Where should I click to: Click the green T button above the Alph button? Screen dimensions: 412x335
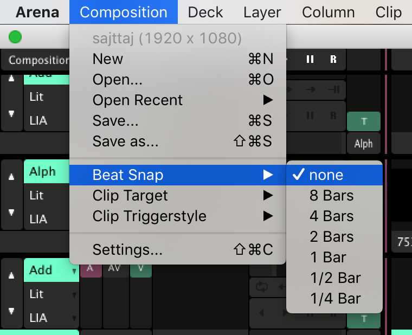(363, 121)
